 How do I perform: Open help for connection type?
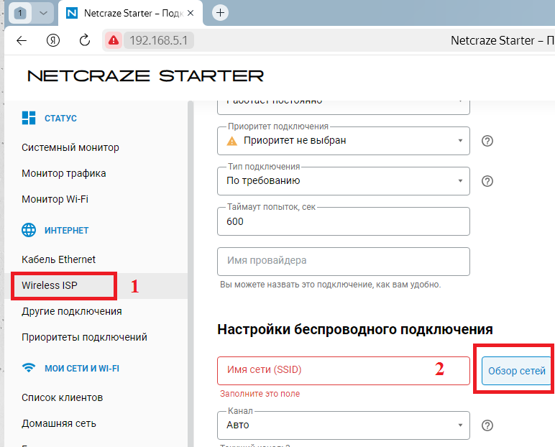(x=487, y=181)
